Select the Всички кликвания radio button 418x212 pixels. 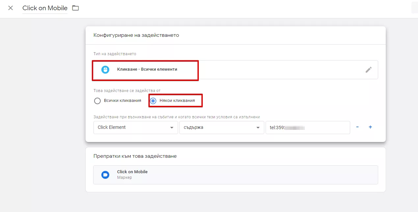(x=97, y=101)
